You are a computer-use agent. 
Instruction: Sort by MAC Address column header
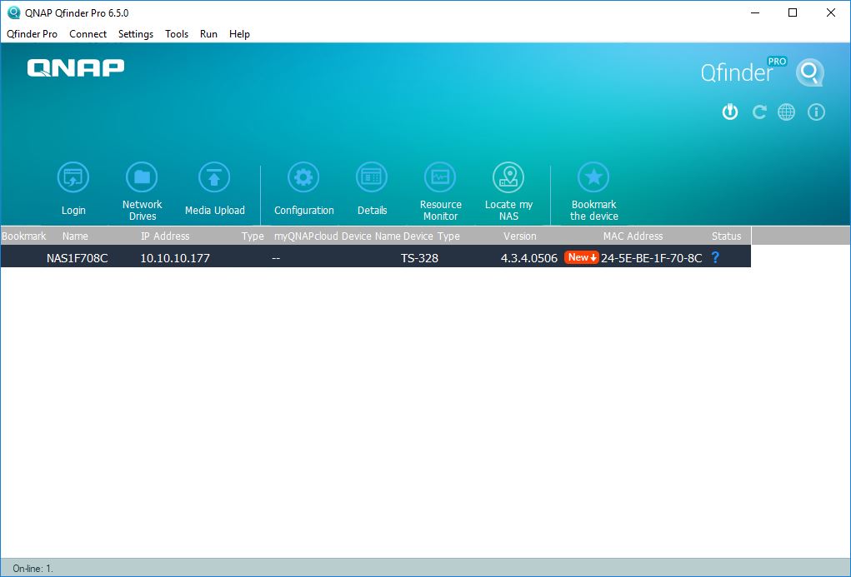[633, 236]
